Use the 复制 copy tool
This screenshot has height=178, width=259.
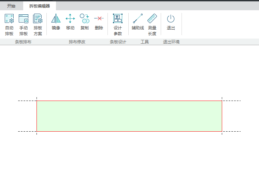(85, 21)
